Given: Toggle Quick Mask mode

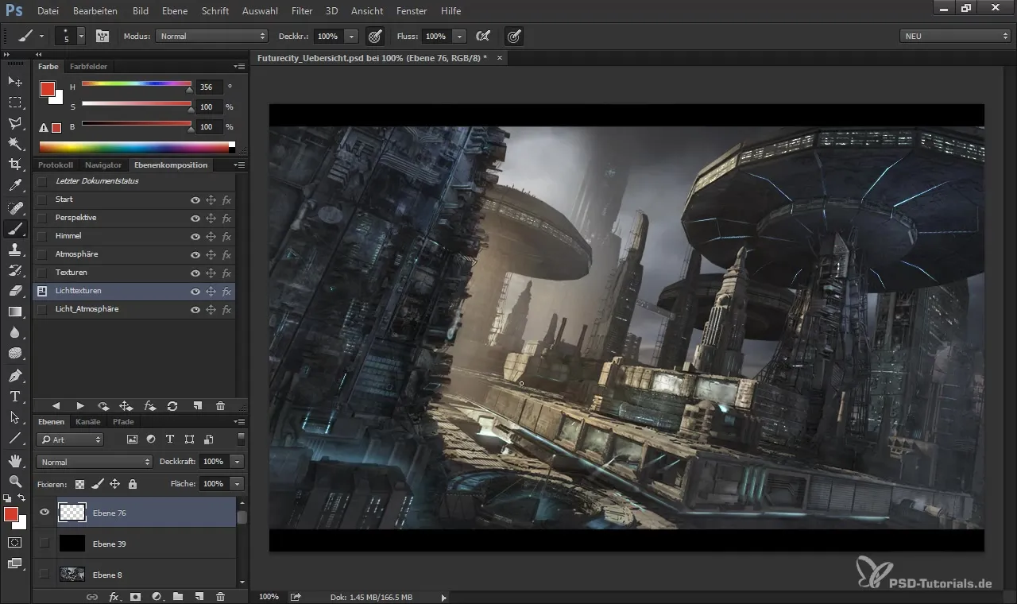Looking at the screenshot, I should (15, 542).
